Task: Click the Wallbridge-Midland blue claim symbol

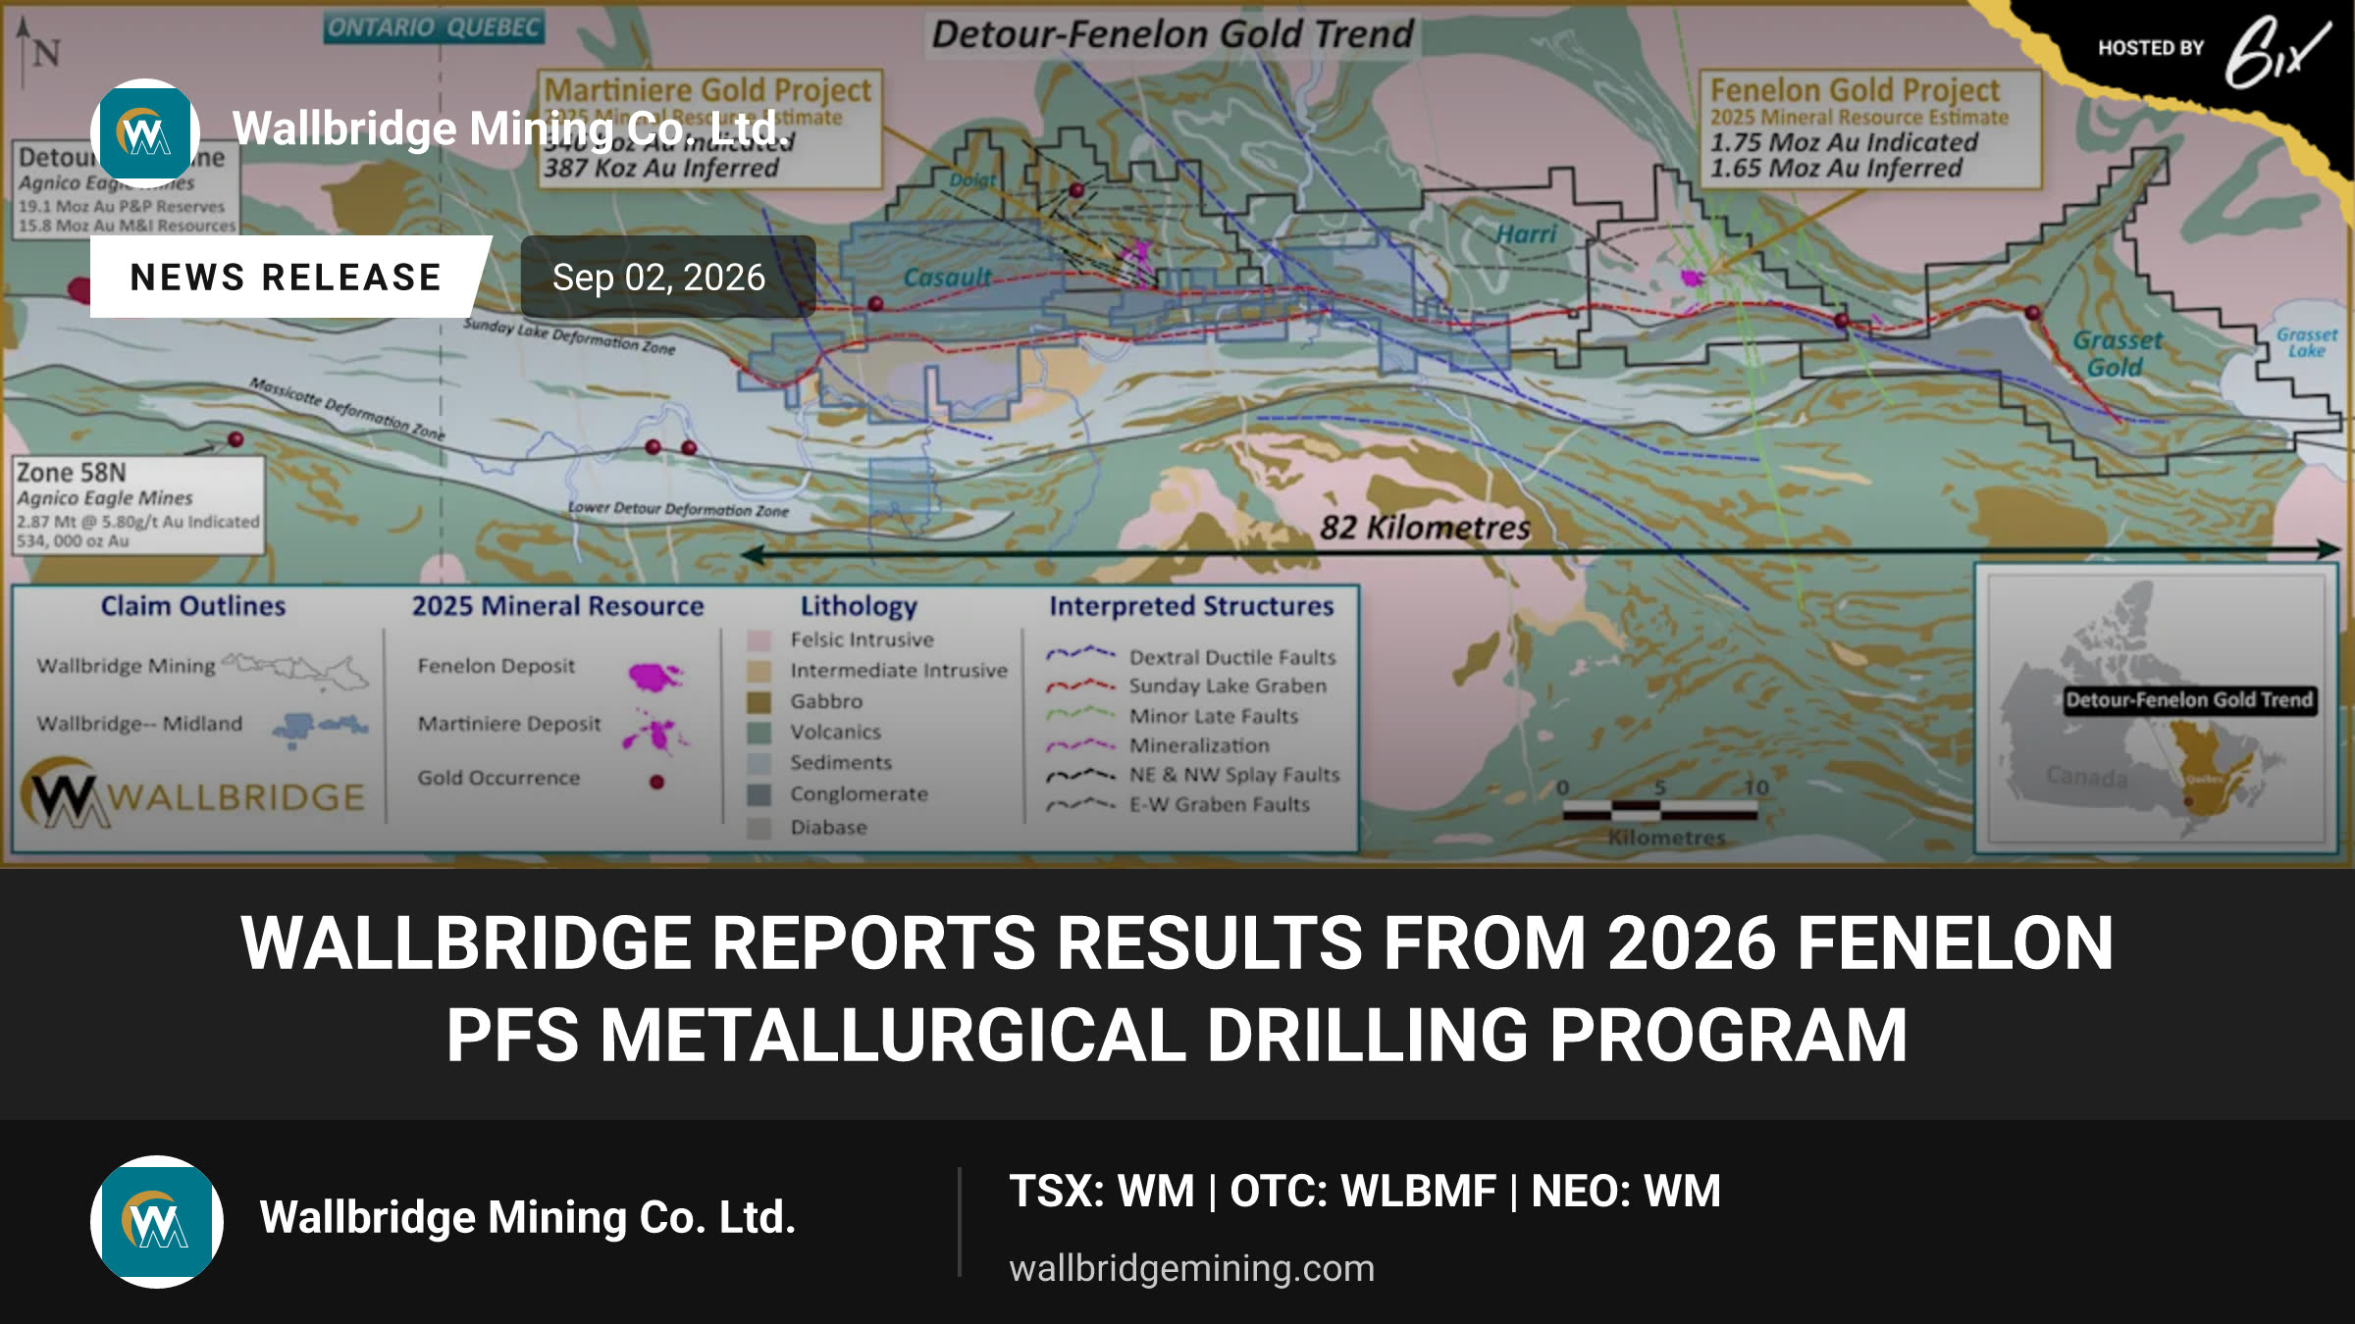Action: click(x=320, y=728)
